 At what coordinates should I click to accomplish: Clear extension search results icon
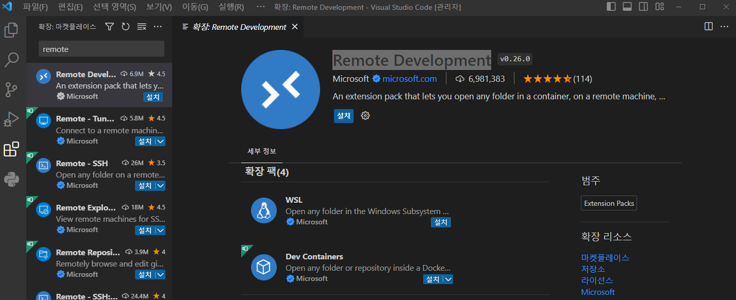coord(142,27)
